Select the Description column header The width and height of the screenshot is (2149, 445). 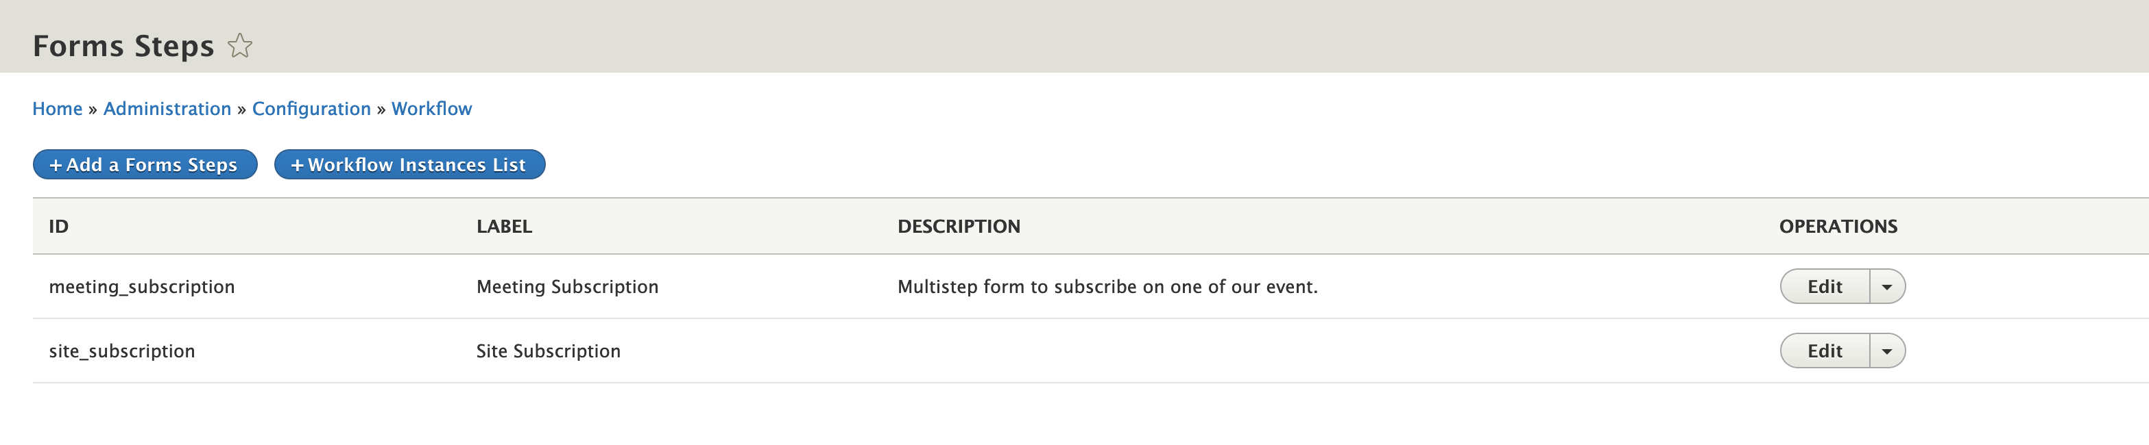[x=959, y=227]
